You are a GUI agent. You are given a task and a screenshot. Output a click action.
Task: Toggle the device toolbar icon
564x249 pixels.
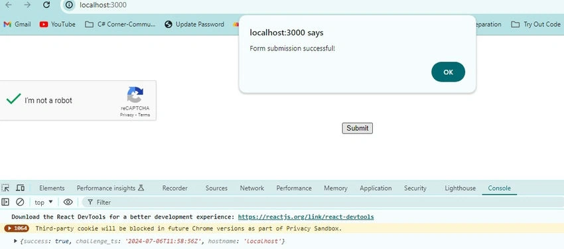[20, 188]
